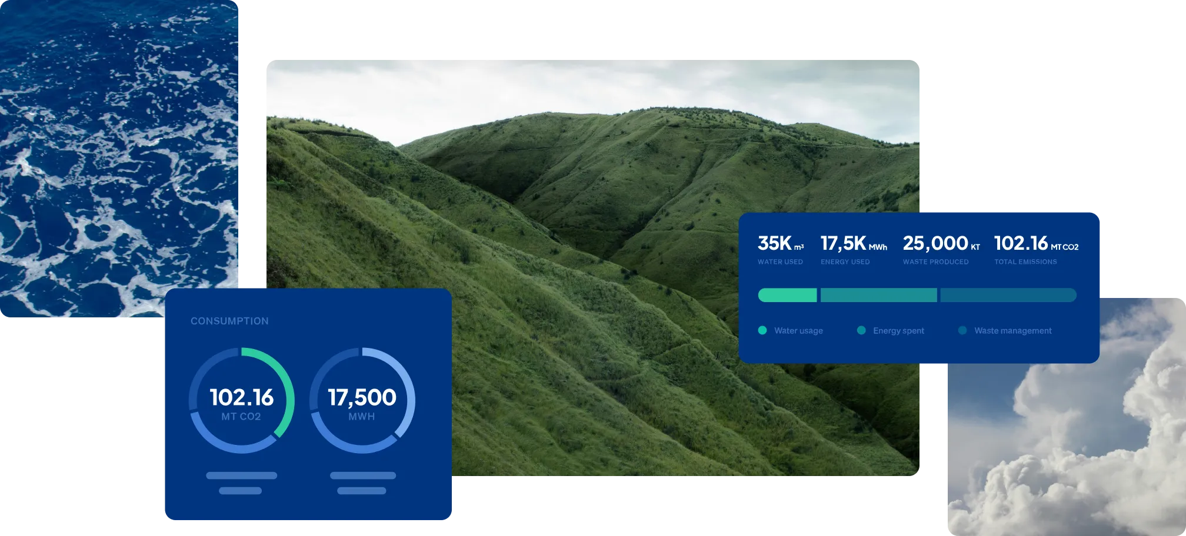Image resolution: width=1186 pixels, height=536 pixels.
Task: Click the MWH unit label in the donut
Action: coord(362,417)
